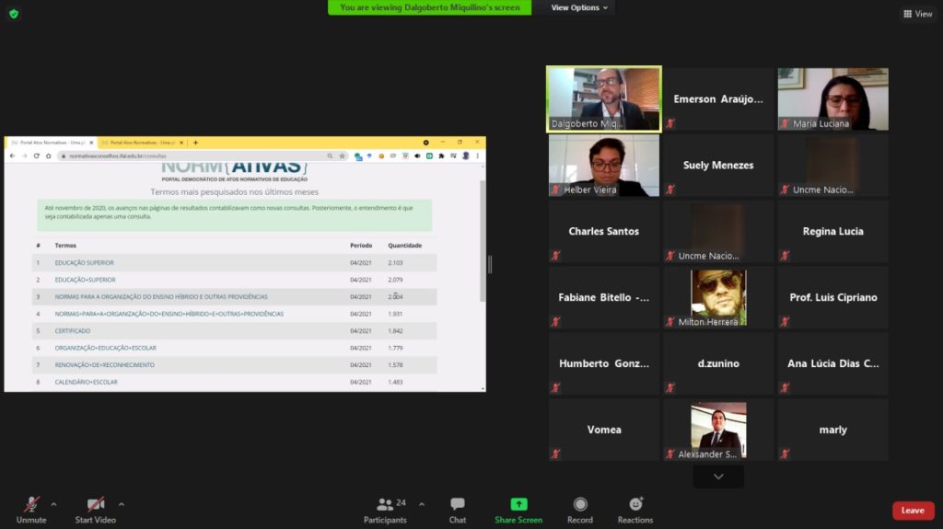Click the screen sharing notification banner
The image size is (943, 529).
pos(429,7)
